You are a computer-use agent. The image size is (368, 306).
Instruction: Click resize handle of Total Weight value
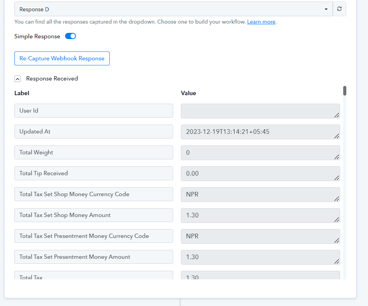337,157
